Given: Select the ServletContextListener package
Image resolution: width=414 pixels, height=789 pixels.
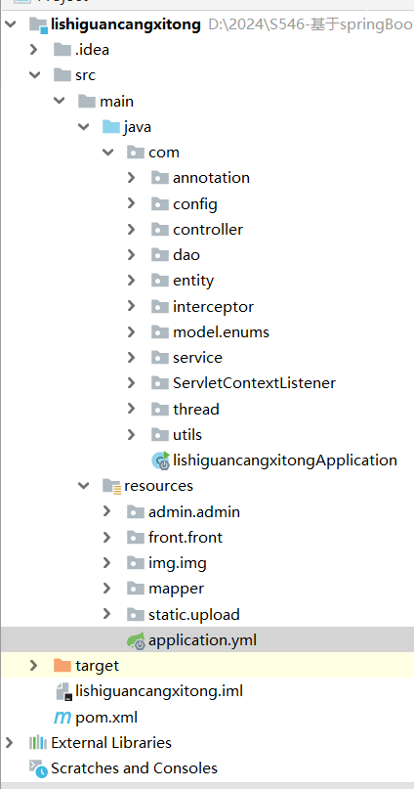Looking at the screenshot, I should click(254, 383).
